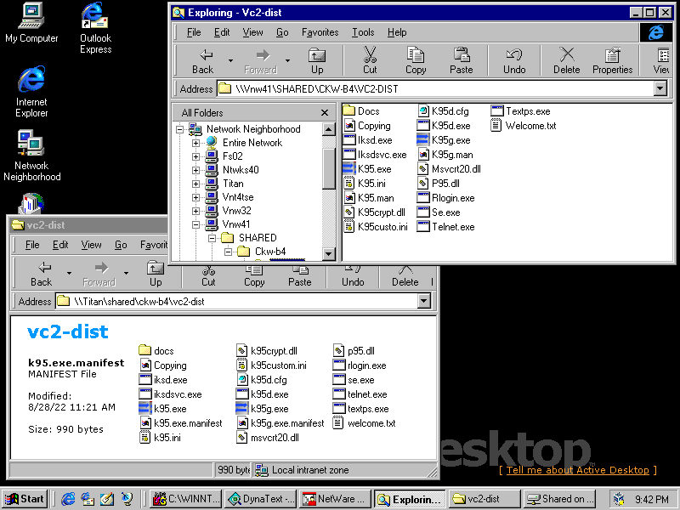Select k95g.exe.manifest in vc2-dist window
The height and width of the screenshot is (510, 680).
pos(280,422)
